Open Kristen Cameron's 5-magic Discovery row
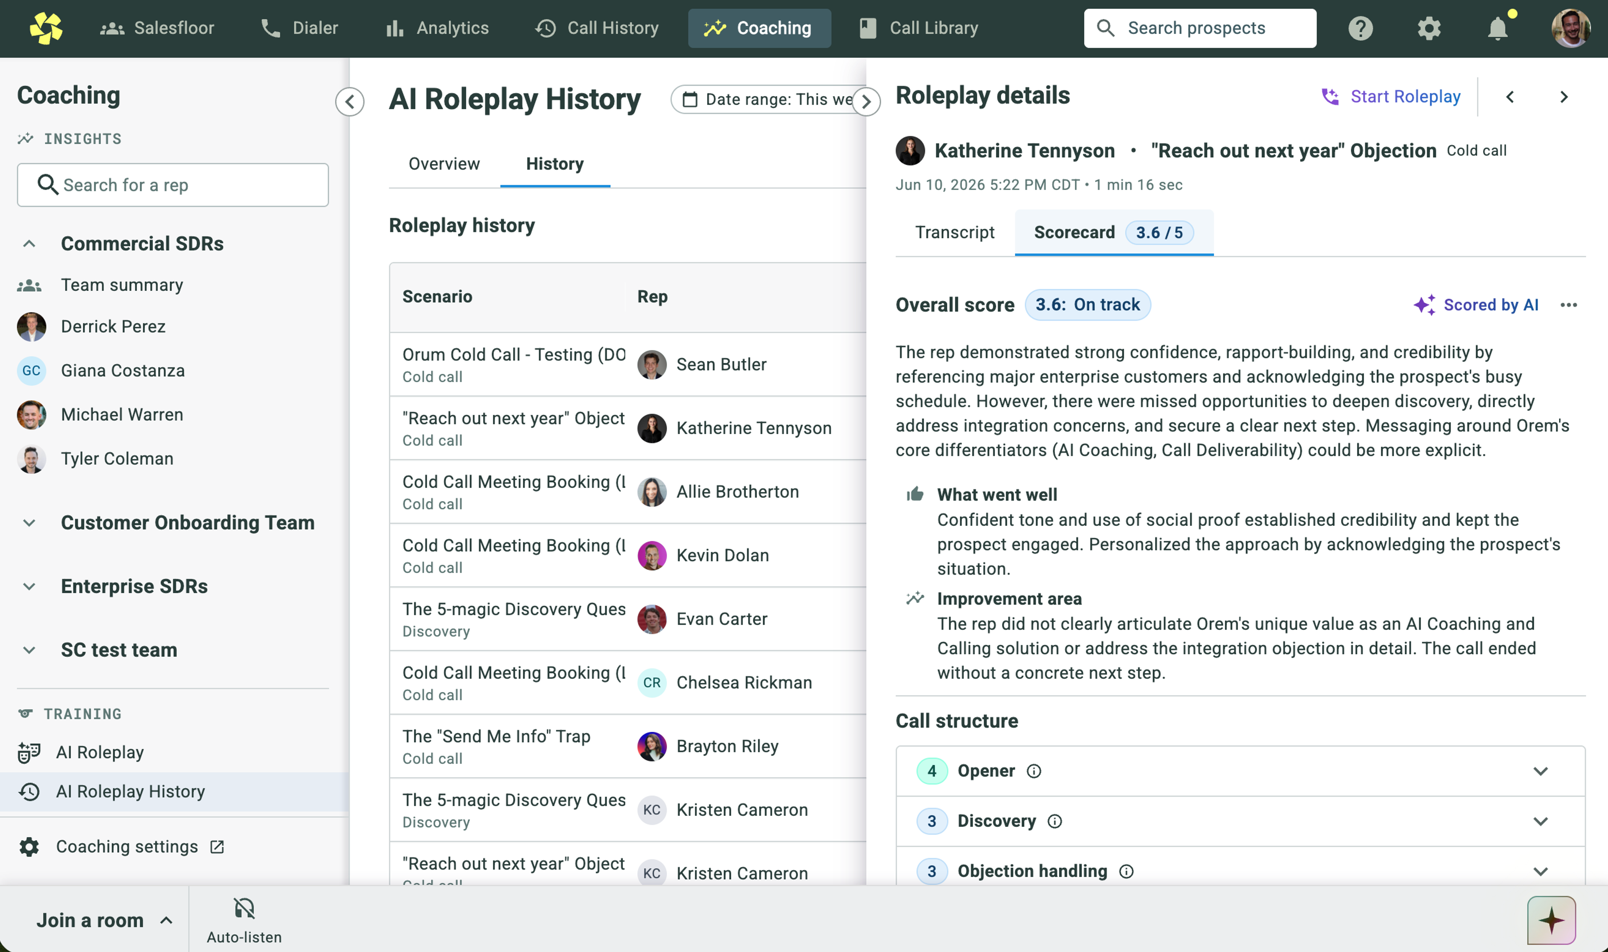The height and width of the screenshot is (952, 1608). [628, 810]
